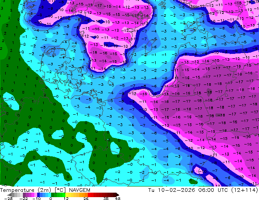Click the "Tu 10-02-2026 06:00 UTC (12+114)" timestamp
259x200 pixels.
pos(203,190)
